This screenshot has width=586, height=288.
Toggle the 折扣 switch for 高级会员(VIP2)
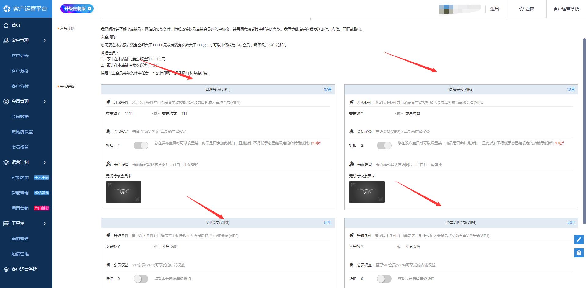click(384, 146)
